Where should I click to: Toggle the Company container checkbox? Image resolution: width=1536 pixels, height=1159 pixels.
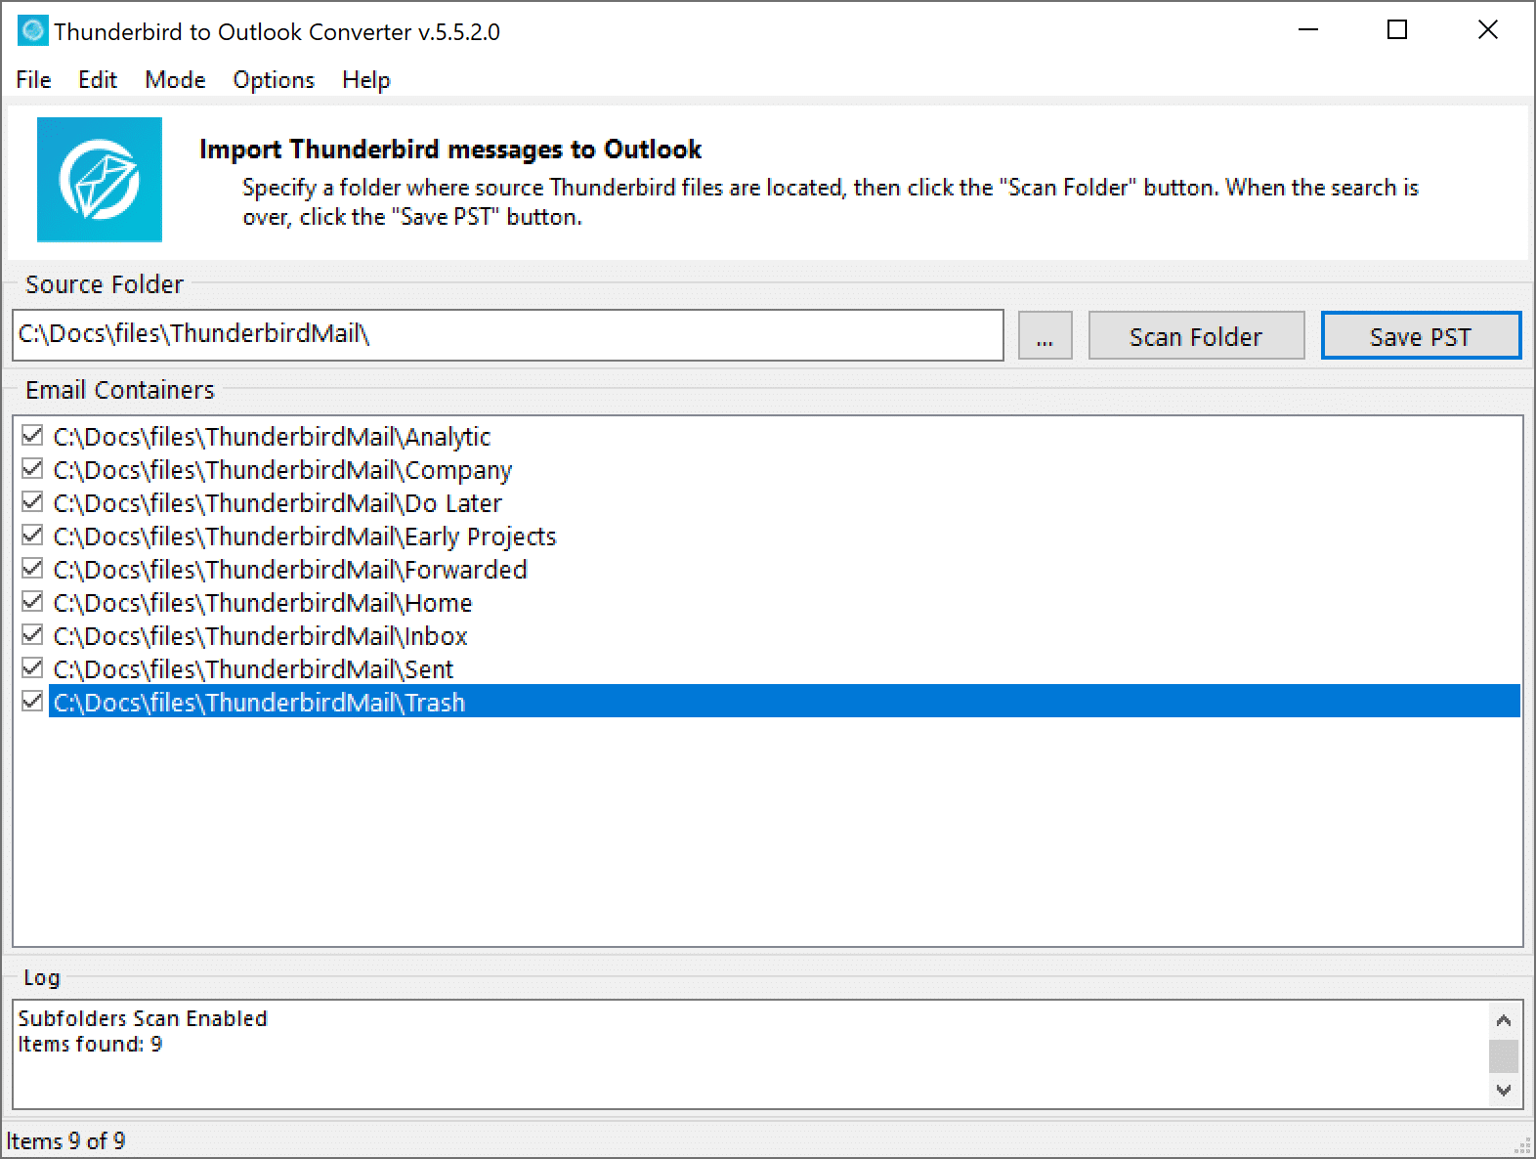[32, 469]
